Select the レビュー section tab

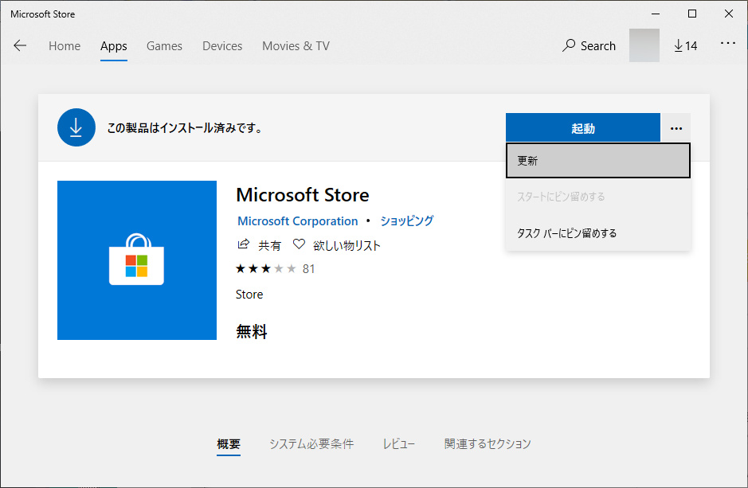coord(399,444)
